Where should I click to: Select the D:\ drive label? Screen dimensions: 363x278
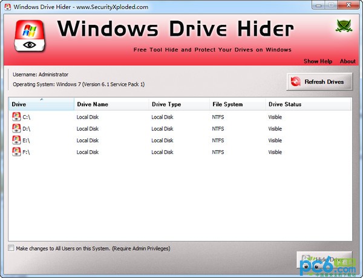[x=27, y=128]
